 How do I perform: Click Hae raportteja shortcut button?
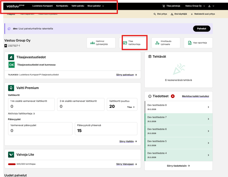point(198,43)
